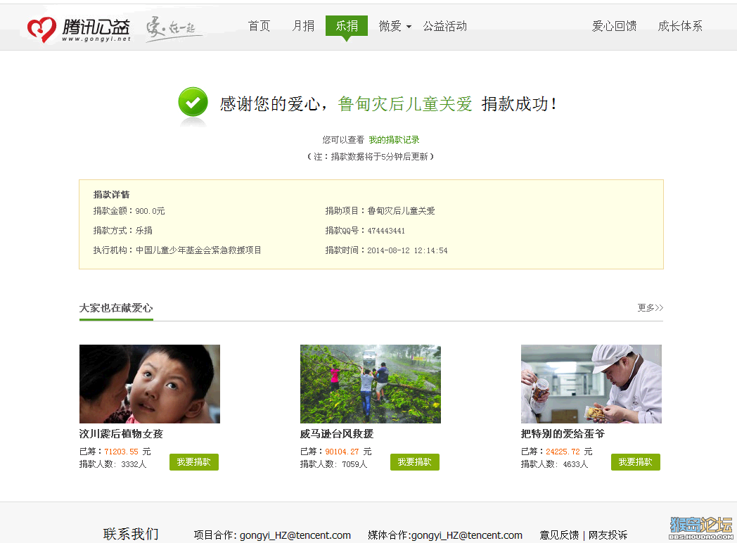Go to the 月捐 nav tab
The height and width of the screenshot is (543, 737).
[x=303, y=26]
